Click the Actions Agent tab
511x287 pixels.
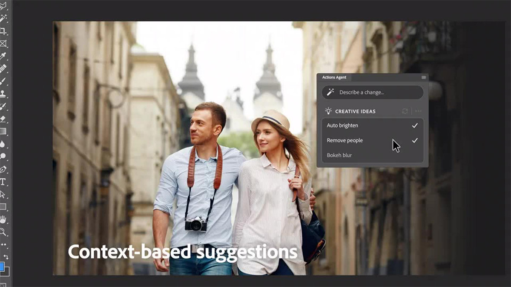(x=334, y=77)
